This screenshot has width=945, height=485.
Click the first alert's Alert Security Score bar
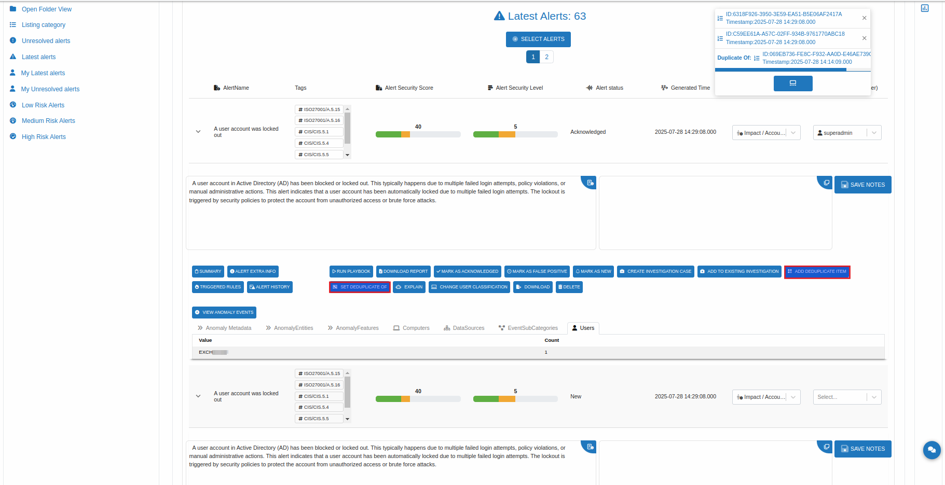[x=418, y=135]
